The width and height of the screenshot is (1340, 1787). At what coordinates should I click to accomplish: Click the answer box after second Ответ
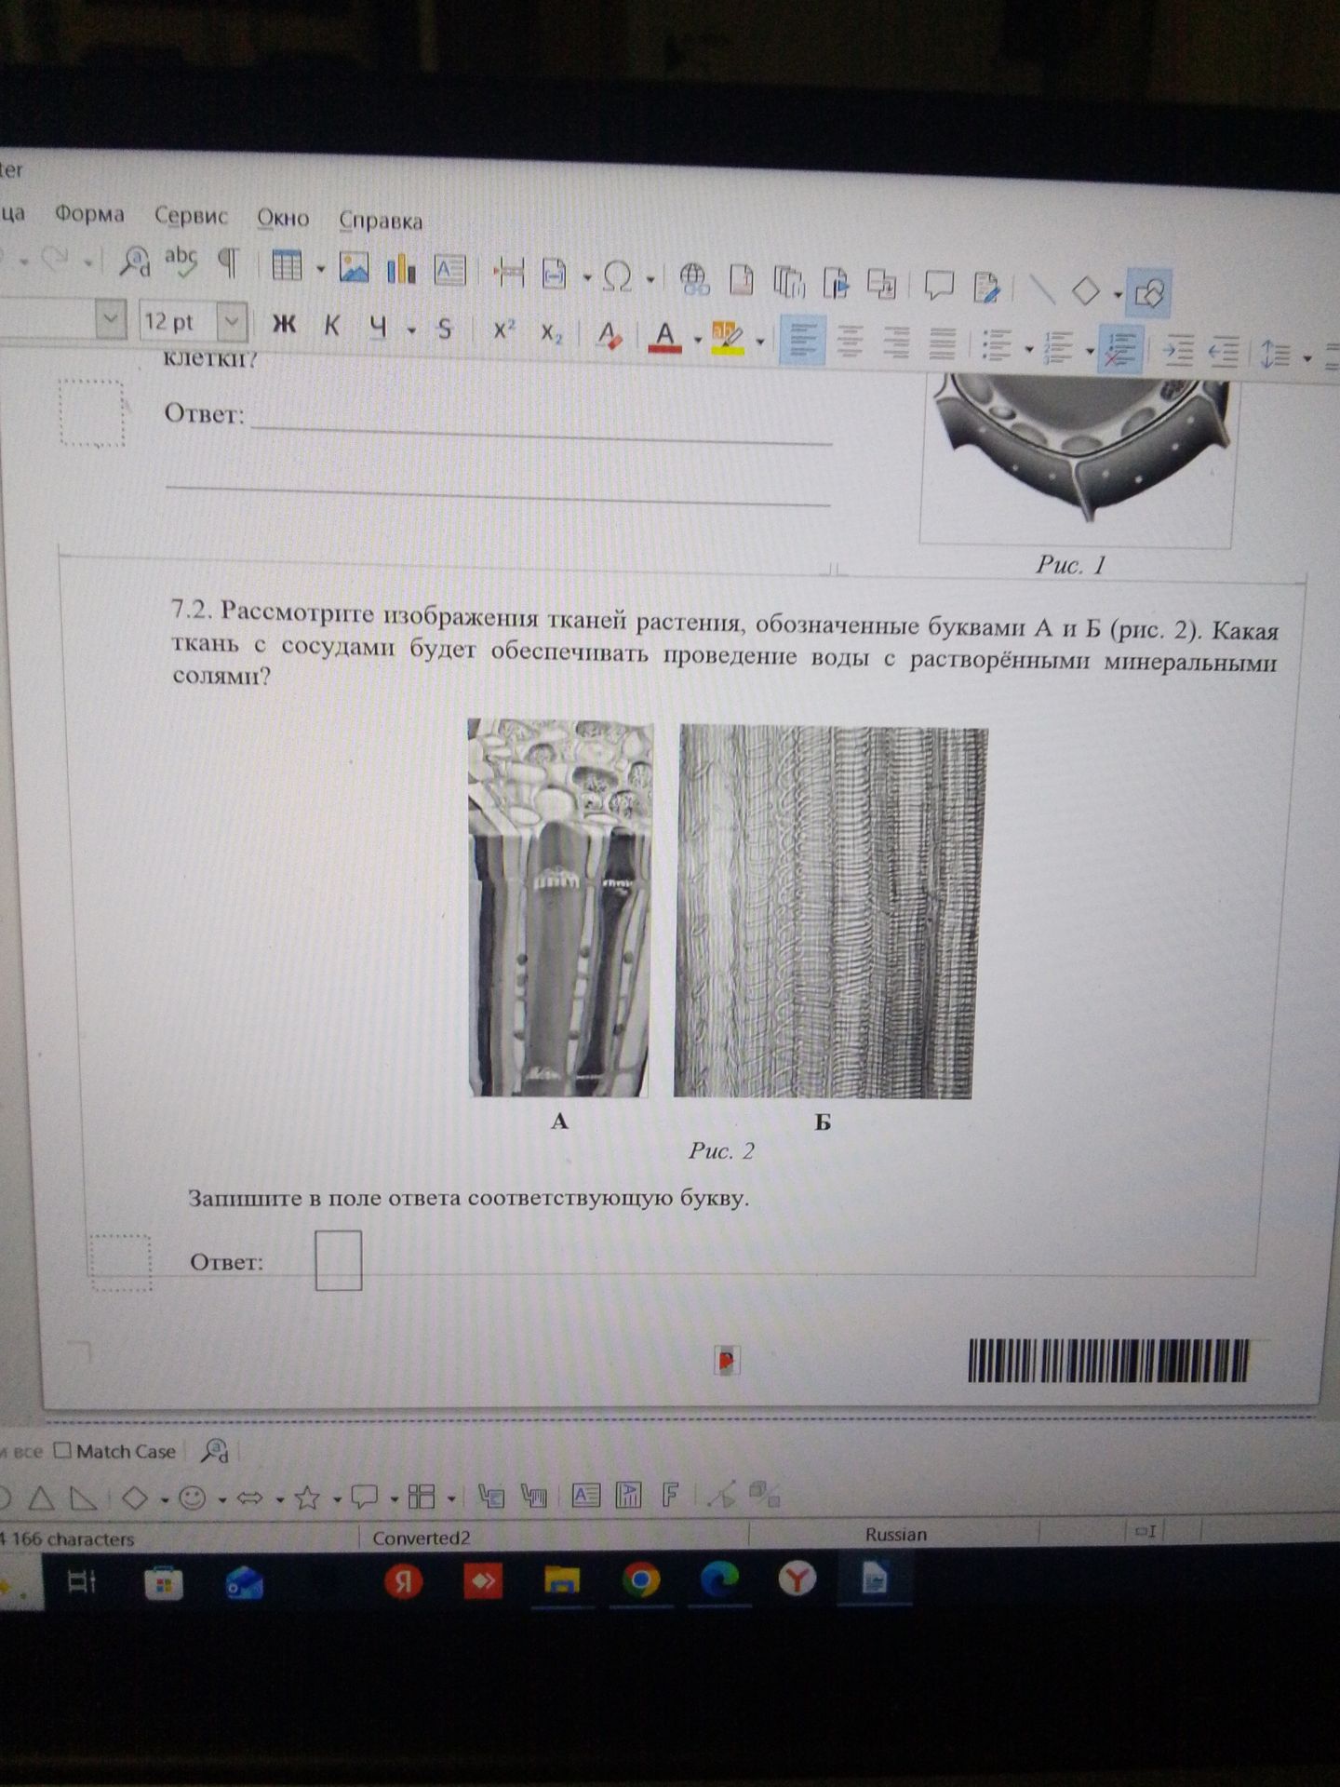pos(338,1260)
